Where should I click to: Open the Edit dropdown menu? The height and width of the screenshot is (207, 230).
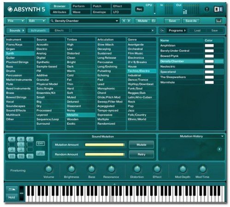tap(37, 21)
